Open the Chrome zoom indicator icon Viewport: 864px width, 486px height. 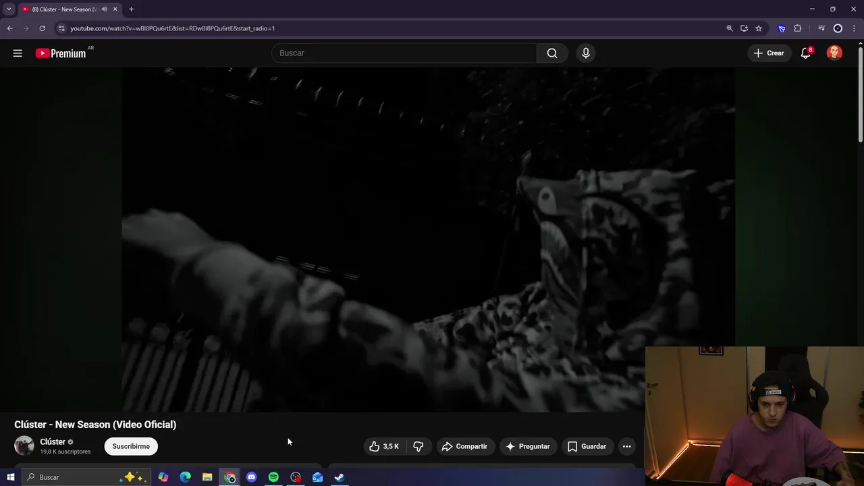(x=729, y=28)
